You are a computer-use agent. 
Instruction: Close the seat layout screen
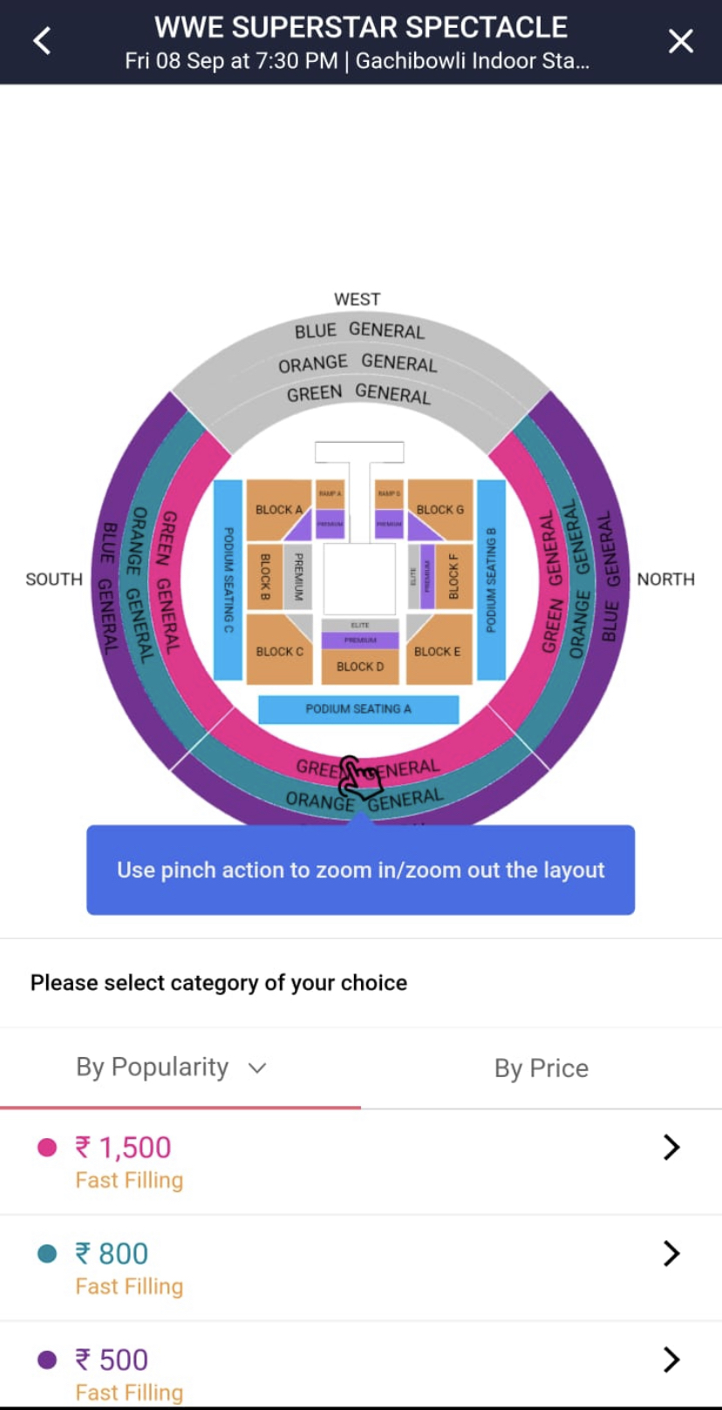[x=680, y=41]
